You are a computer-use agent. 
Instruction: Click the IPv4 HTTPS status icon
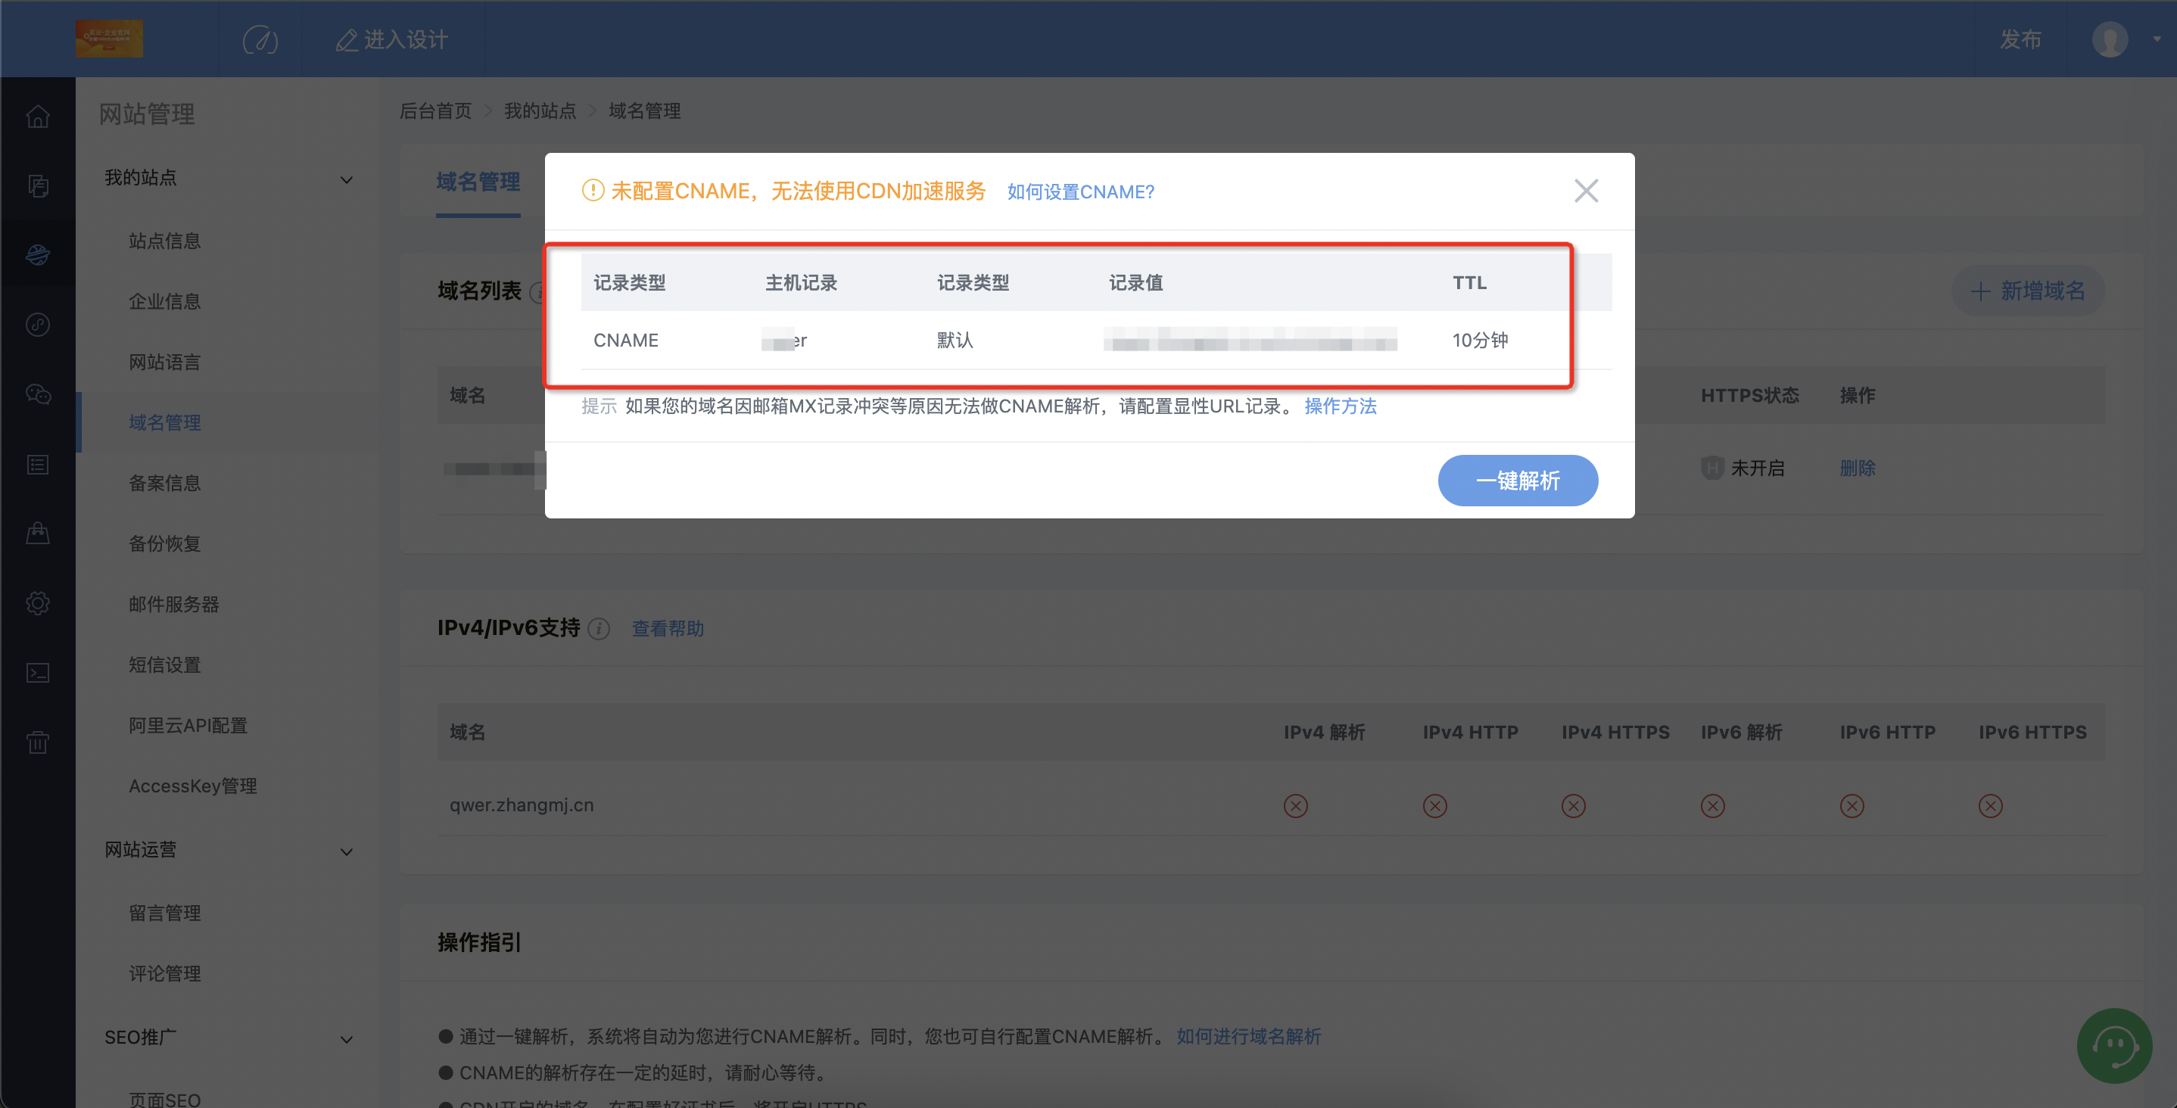click(1573, 805)
